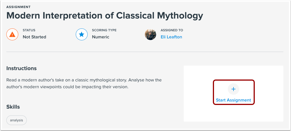Open Eli Leafton's profile avatar
The width and height of the screenshot is (291, 131).
click(x=150, y=35)
